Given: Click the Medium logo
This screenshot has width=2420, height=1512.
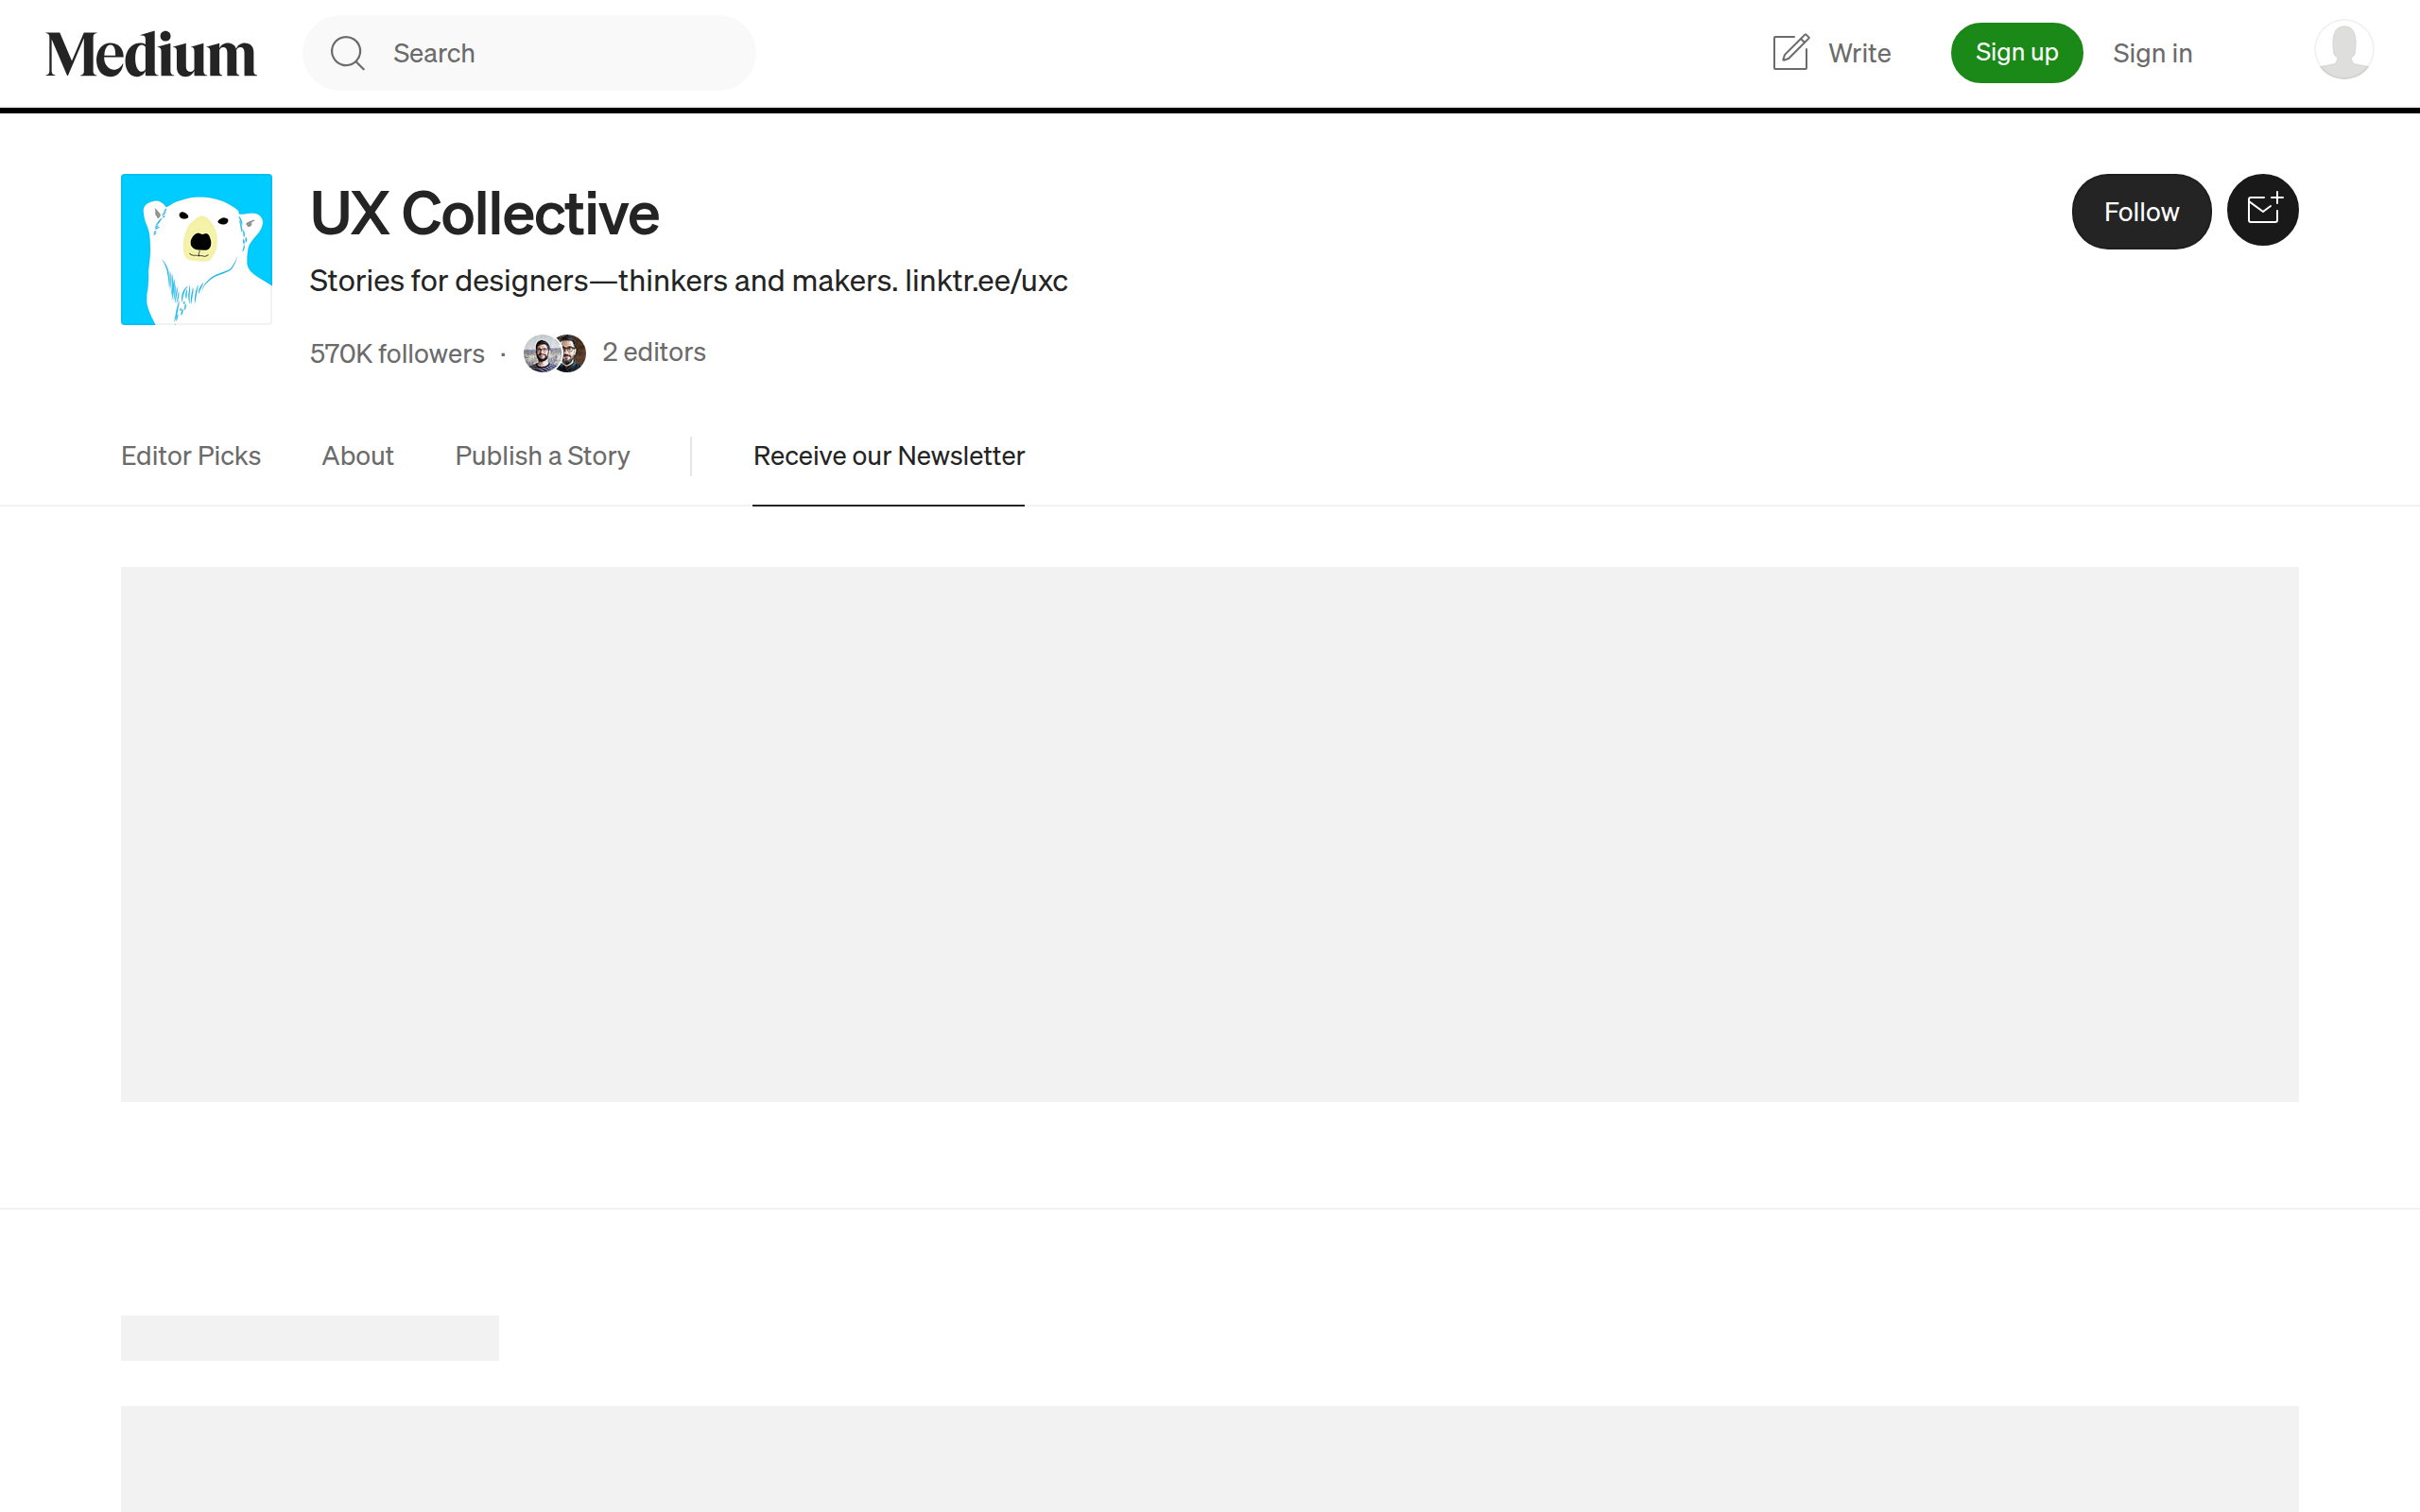Looking at the screenshot, I should (150, 54).
